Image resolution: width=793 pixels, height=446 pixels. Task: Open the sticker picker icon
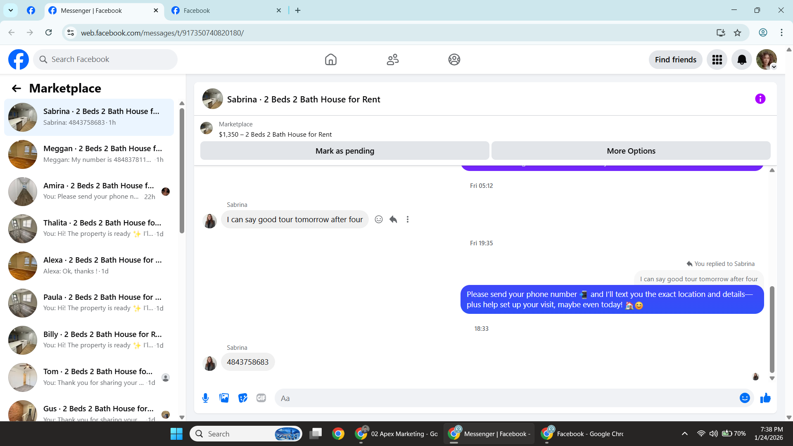click(243, 398)
